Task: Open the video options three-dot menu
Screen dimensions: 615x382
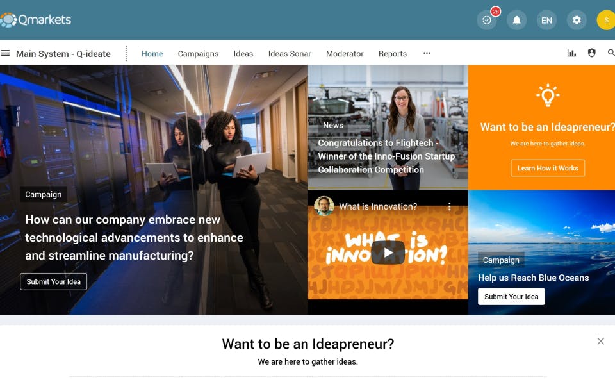Action: pos(450,206)
